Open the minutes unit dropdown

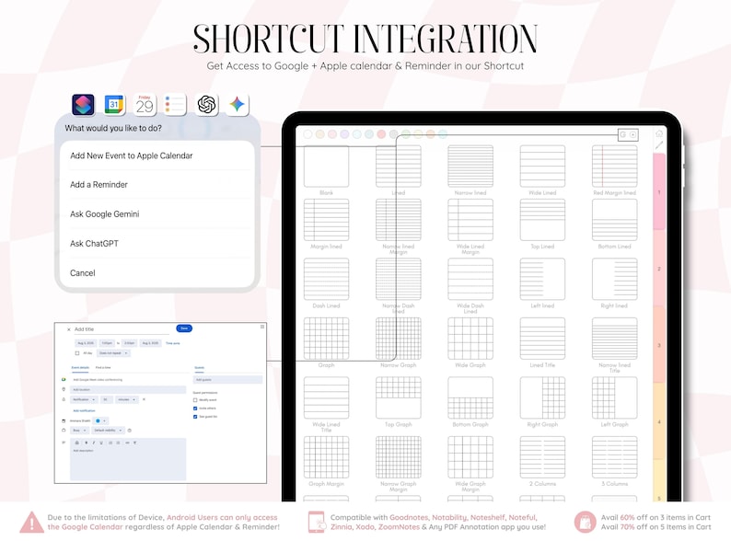click(x=127, y=399)
